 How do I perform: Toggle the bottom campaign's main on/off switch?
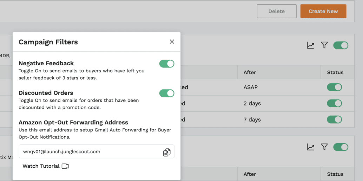[x=341, y=147]
